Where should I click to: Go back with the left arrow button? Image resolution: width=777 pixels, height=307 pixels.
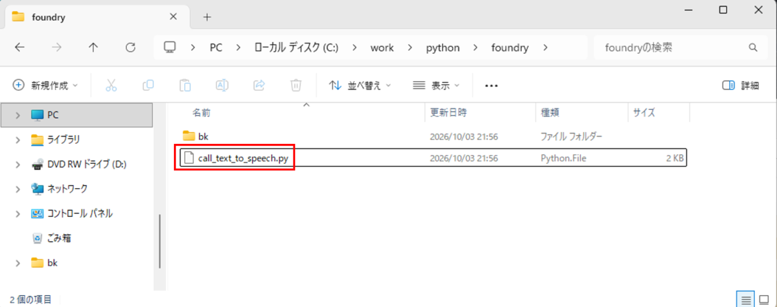20,48
